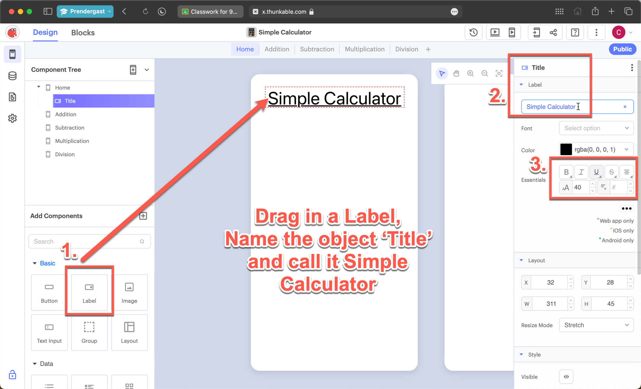Screen dimensions: 641x389
Task: Click the black color swatch
Action: pyautogui.click(x=566, y=150)
